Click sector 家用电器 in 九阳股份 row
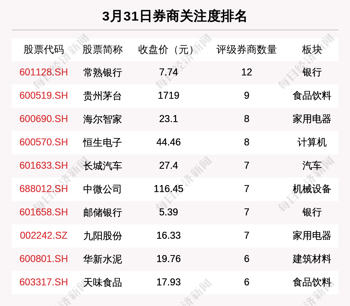This screenshot has height=306, width=350. (312, 236)
